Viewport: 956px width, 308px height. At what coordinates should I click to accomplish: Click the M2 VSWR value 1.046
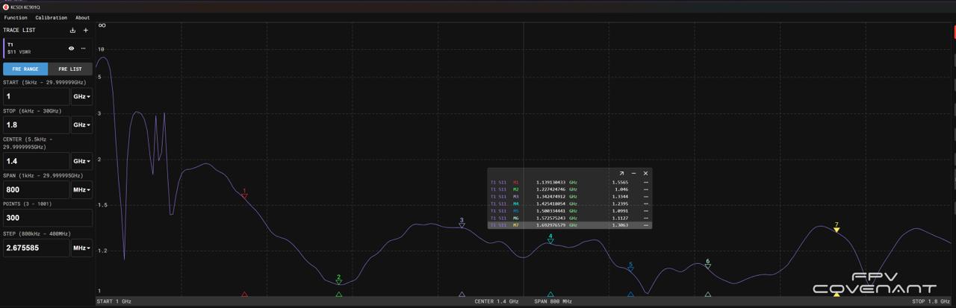(621, 189)
